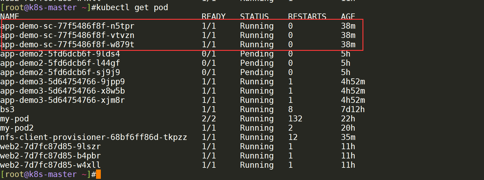The width and height of the screenshot is (484, 180).
Task: Click pod name app-demo-sc-77f5486f8f-n5tpr
Action: pyautogui.click(x=67, y=26)
